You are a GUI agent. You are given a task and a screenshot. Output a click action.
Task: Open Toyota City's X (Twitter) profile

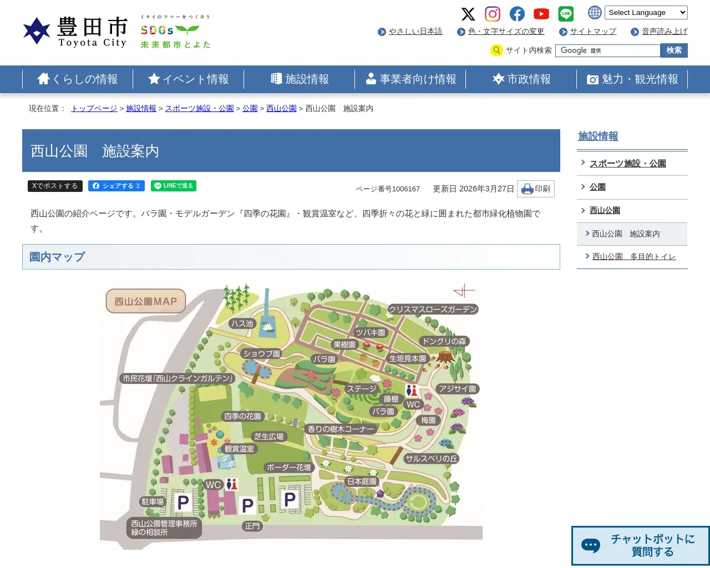pyautogui.click(x=468, y=14)
